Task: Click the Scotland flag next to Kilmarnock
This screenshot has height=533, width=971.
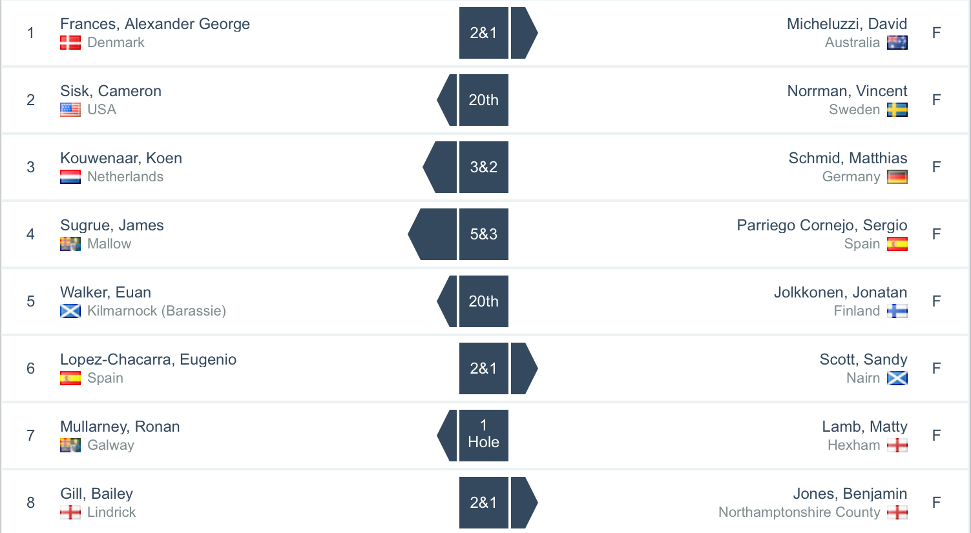Action: click(x=70, y=311)
